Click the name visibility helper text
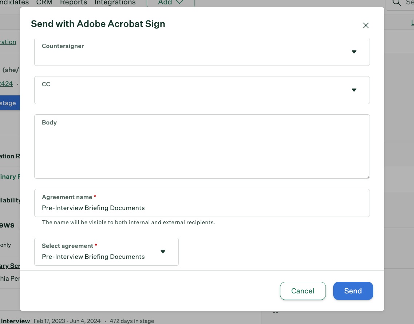The image size is (414, 324). pyautogui.click(x=129, y=222)
